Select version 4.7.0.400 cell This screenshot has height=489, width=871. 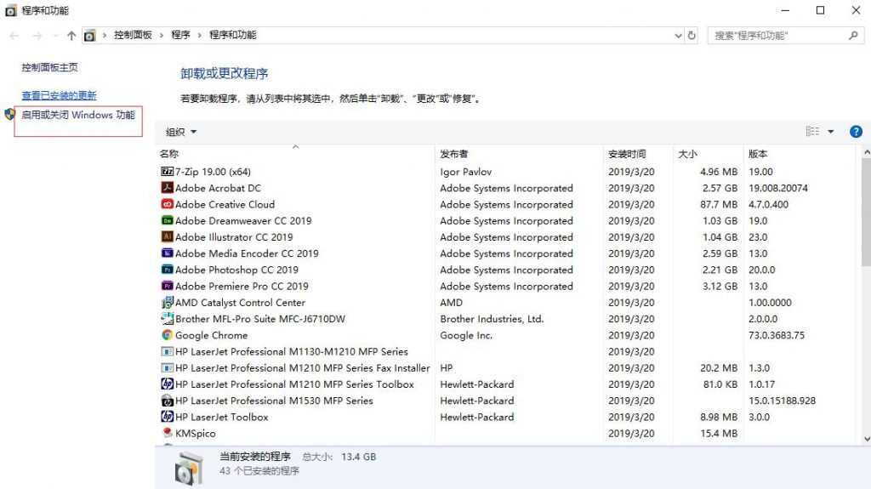point(768,204)
